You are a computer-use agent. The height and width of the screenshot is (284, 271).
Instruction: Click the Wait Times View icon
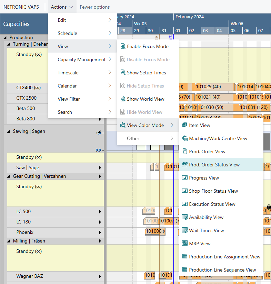click(185, 230)
